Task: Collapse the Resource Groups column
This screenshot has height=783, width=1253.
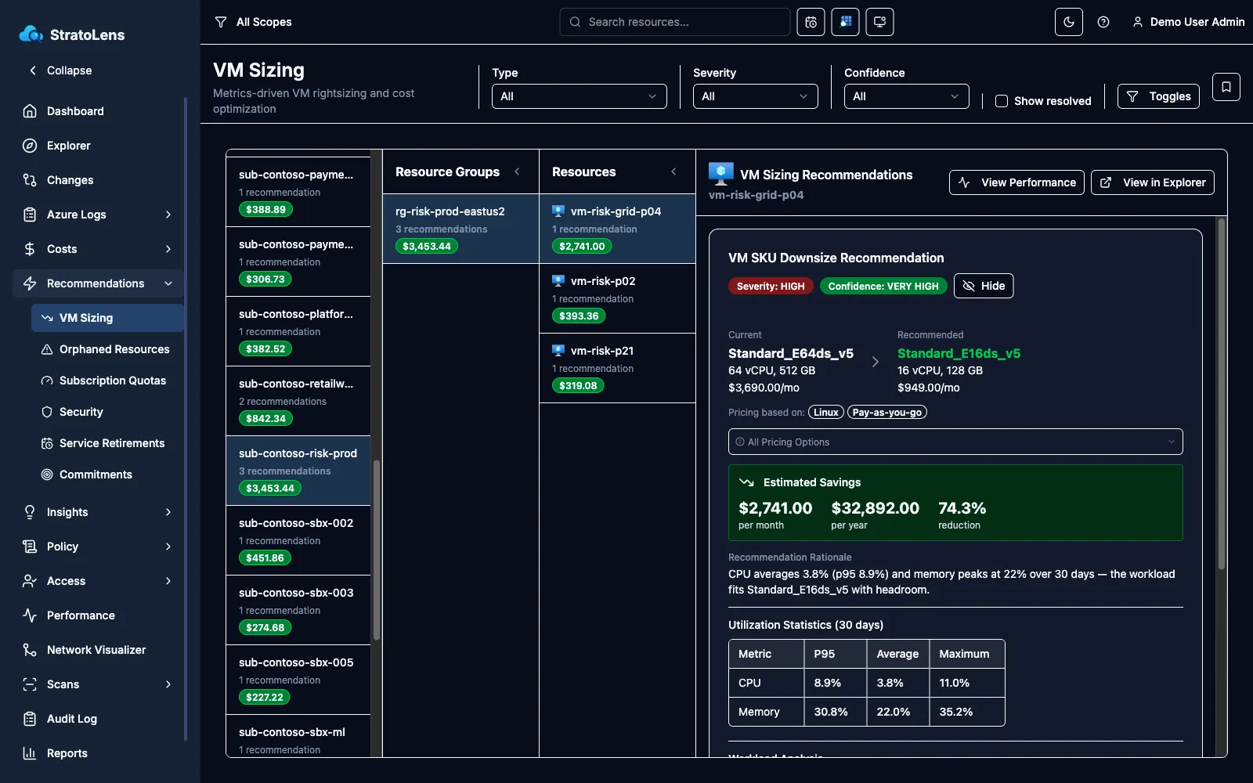Action: (517, 171)
